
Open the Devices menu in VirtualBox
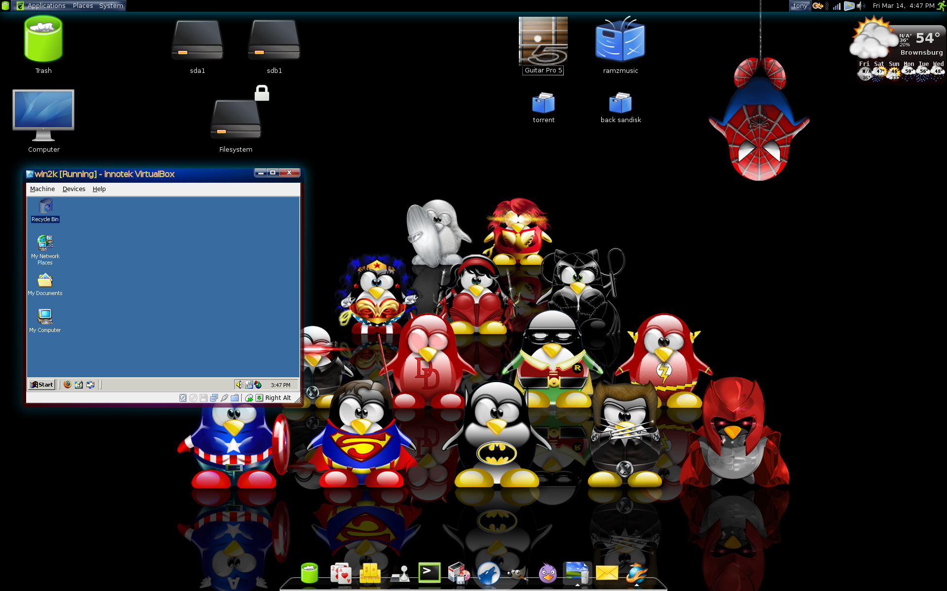(x=74, y=189)
